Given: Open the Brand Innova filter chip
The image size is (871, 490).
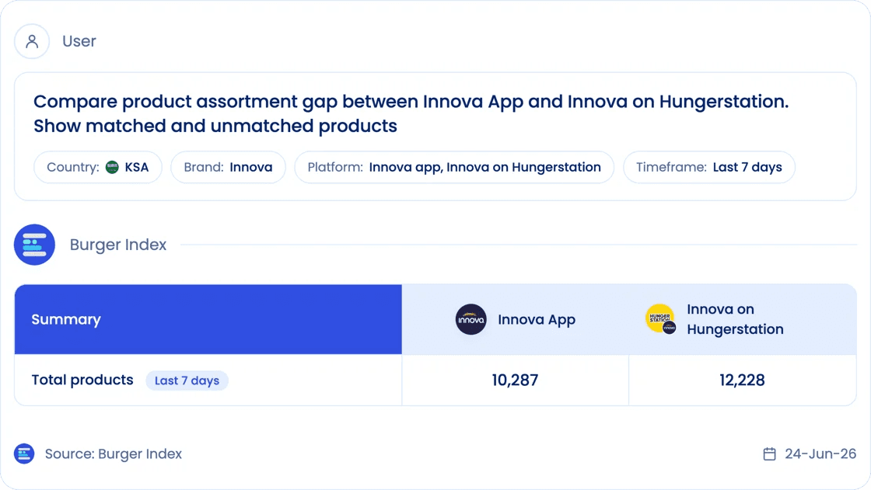Looking at the screenshot, I should coord(229,167).
